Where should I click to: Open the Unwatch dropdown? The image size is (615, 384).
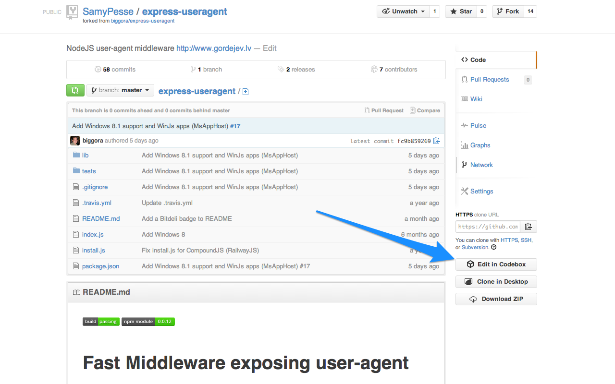pyautogui.click(x=403, y=11)
